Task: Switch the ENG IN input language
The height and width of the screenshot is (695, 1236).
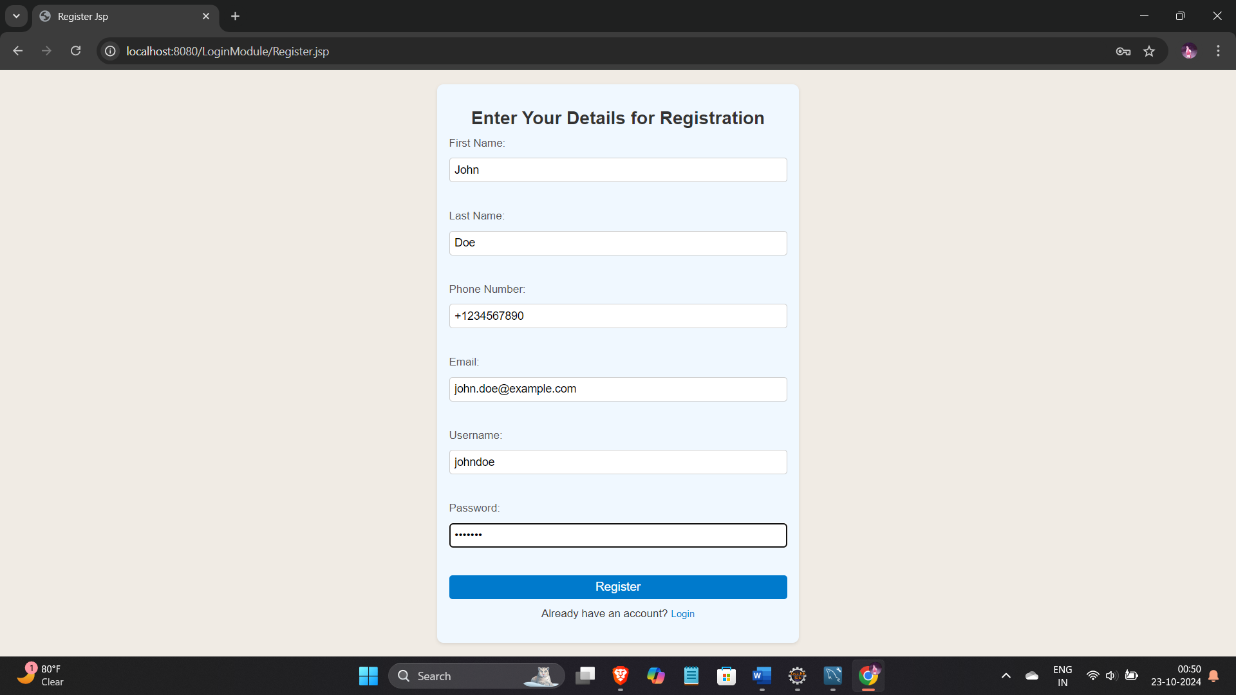Action: click(x=1063, y=676)
